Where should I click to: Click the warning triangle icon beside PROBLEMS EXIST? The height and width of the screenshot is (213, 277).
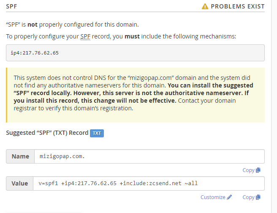pos(205,6)
